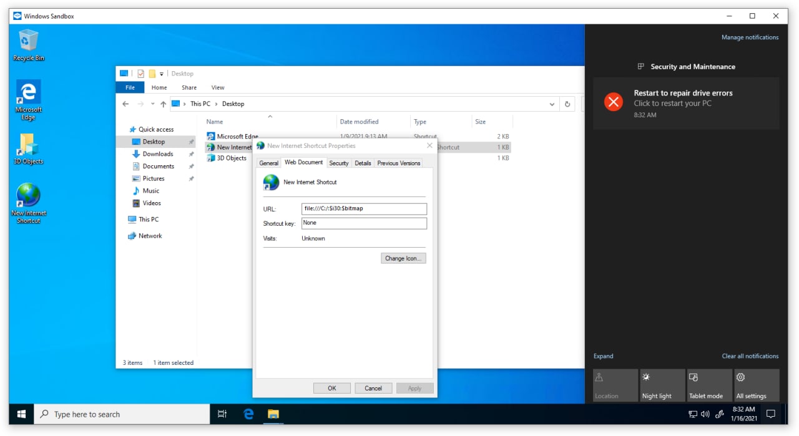Click the taskbar search box

click(122, 414)
